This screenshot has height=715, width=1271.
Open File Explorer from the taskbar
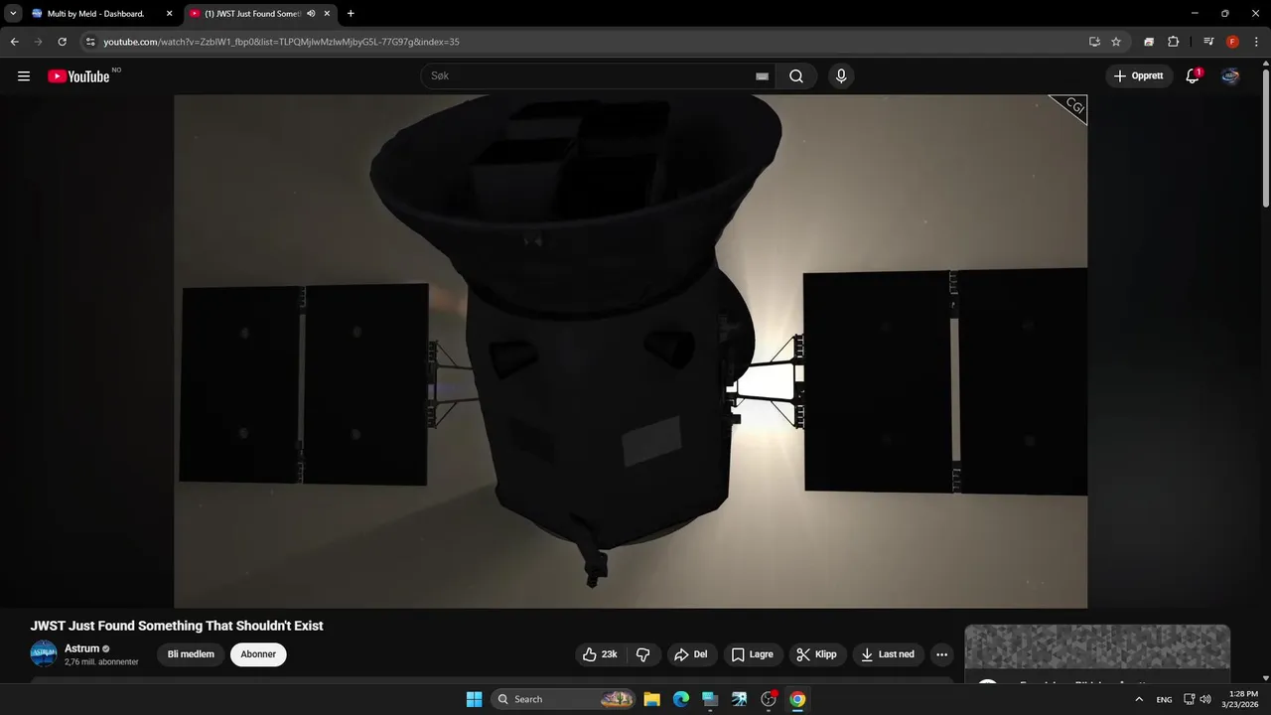pos(651,699)
